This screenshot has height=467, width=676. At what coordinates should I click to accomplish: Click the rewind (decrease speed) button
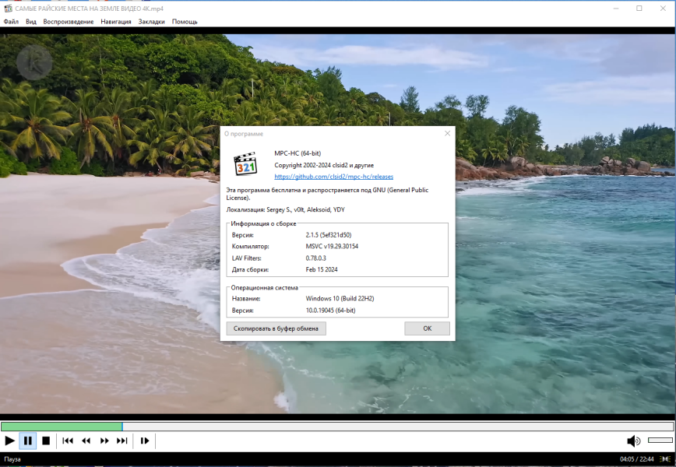click(x=86, y=441)
